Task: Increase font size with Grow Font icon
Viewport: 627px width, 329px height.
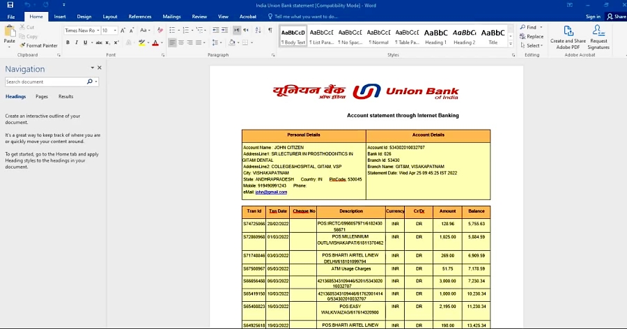Action: coord(123,31)
